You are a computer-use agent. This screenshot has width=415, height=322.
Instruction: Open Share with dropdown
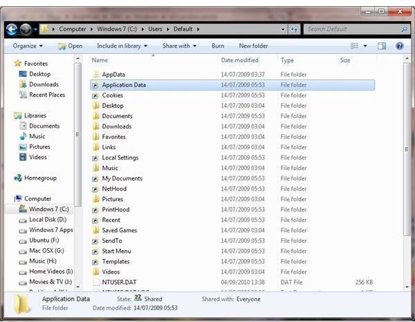[179, 46]
